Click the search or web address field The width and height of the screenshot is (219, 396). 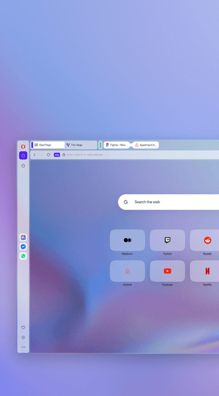140,155
